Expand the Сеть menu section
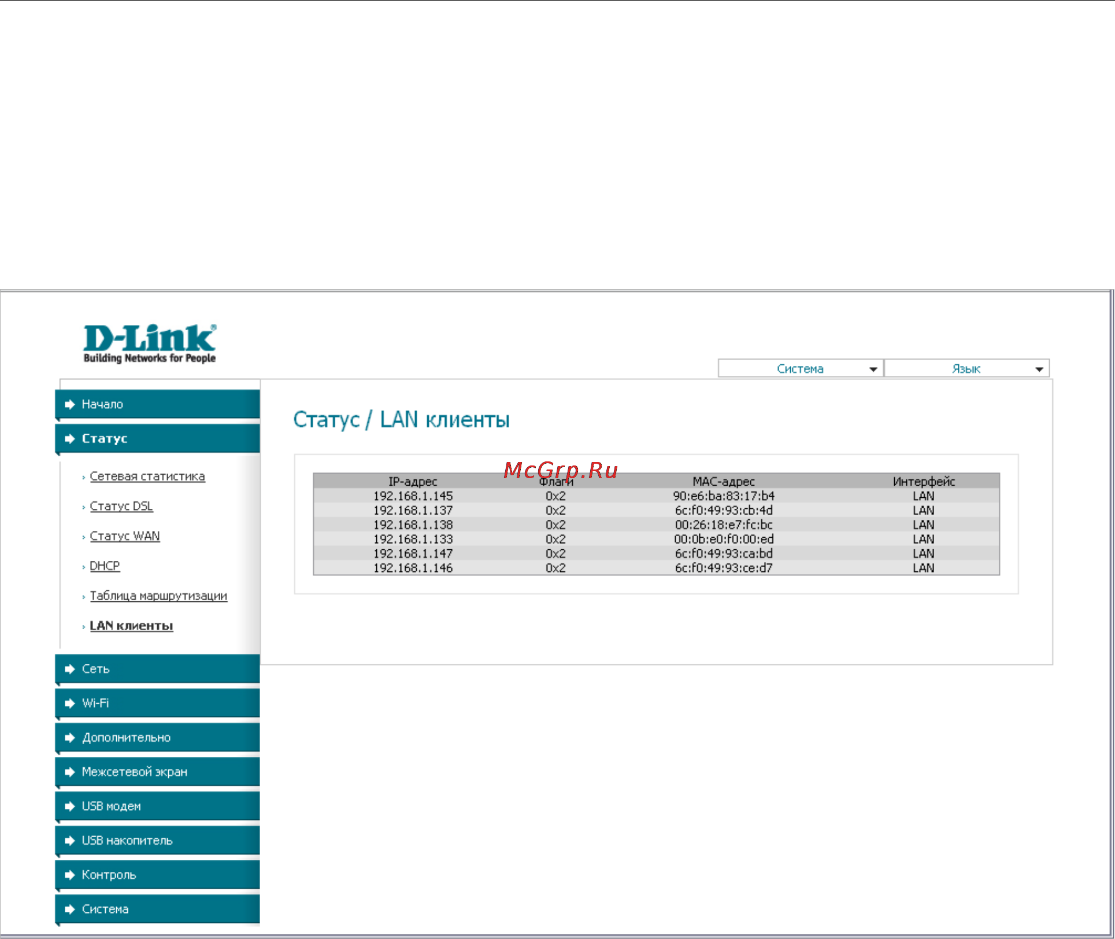Screen dimensions: 1115x939 (158, 669)
